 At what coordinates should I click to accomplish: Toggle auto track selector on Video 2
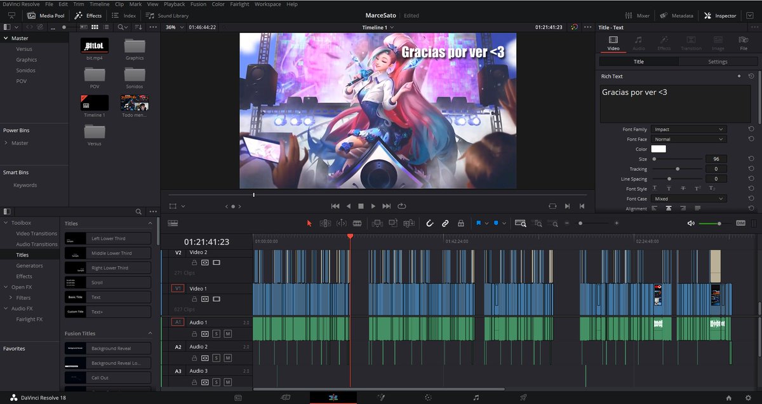click(205, 262)
